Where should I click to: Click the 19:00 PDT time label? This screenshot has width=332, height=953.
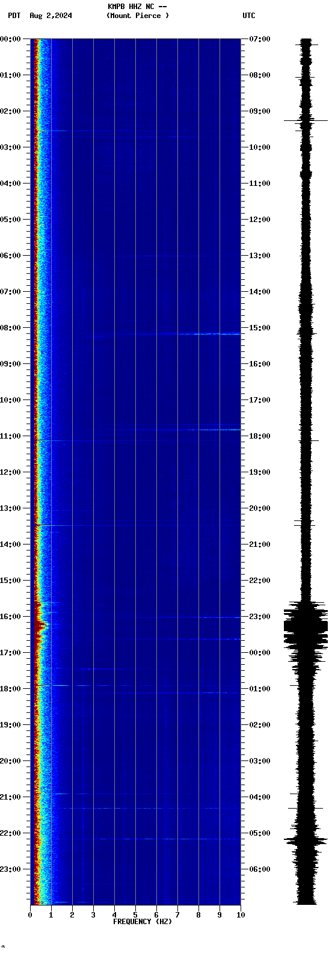pyautogui.click(x=10, y=725)
